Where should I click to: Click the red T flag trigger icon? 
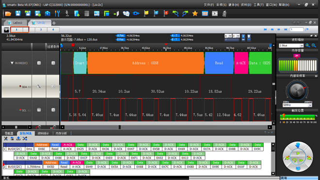pyautogui.click(x=166, y=14)
